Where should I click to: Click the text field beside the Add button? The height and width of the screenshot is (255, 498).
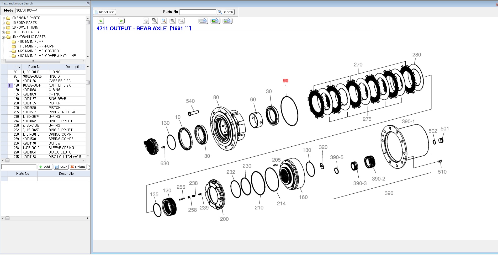tap(19, 167)
